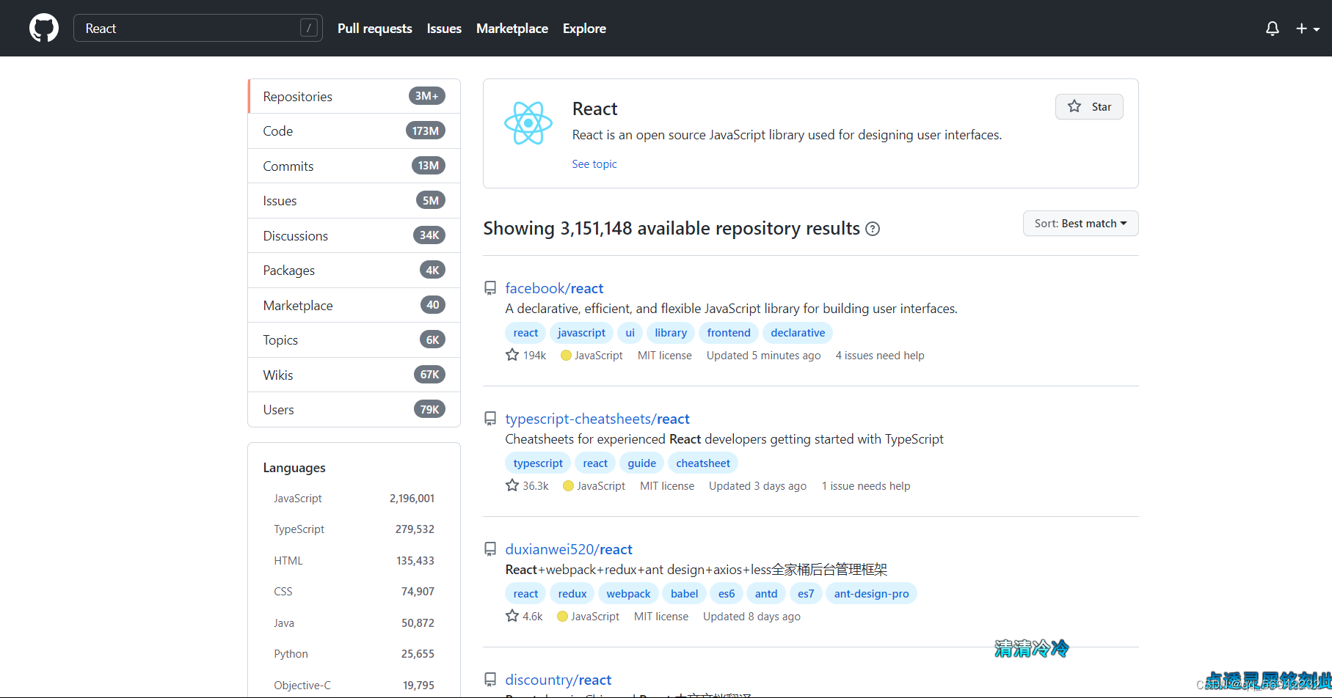
Task: Select the Repositories filter in the sidebar
Action: 354,96
